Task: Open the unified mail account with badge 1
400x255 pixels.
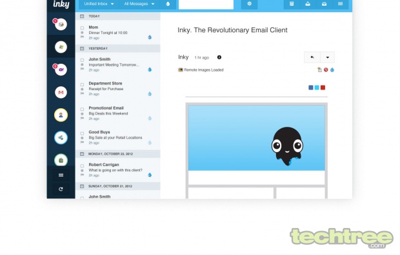Action: click(x=61, y=24)
